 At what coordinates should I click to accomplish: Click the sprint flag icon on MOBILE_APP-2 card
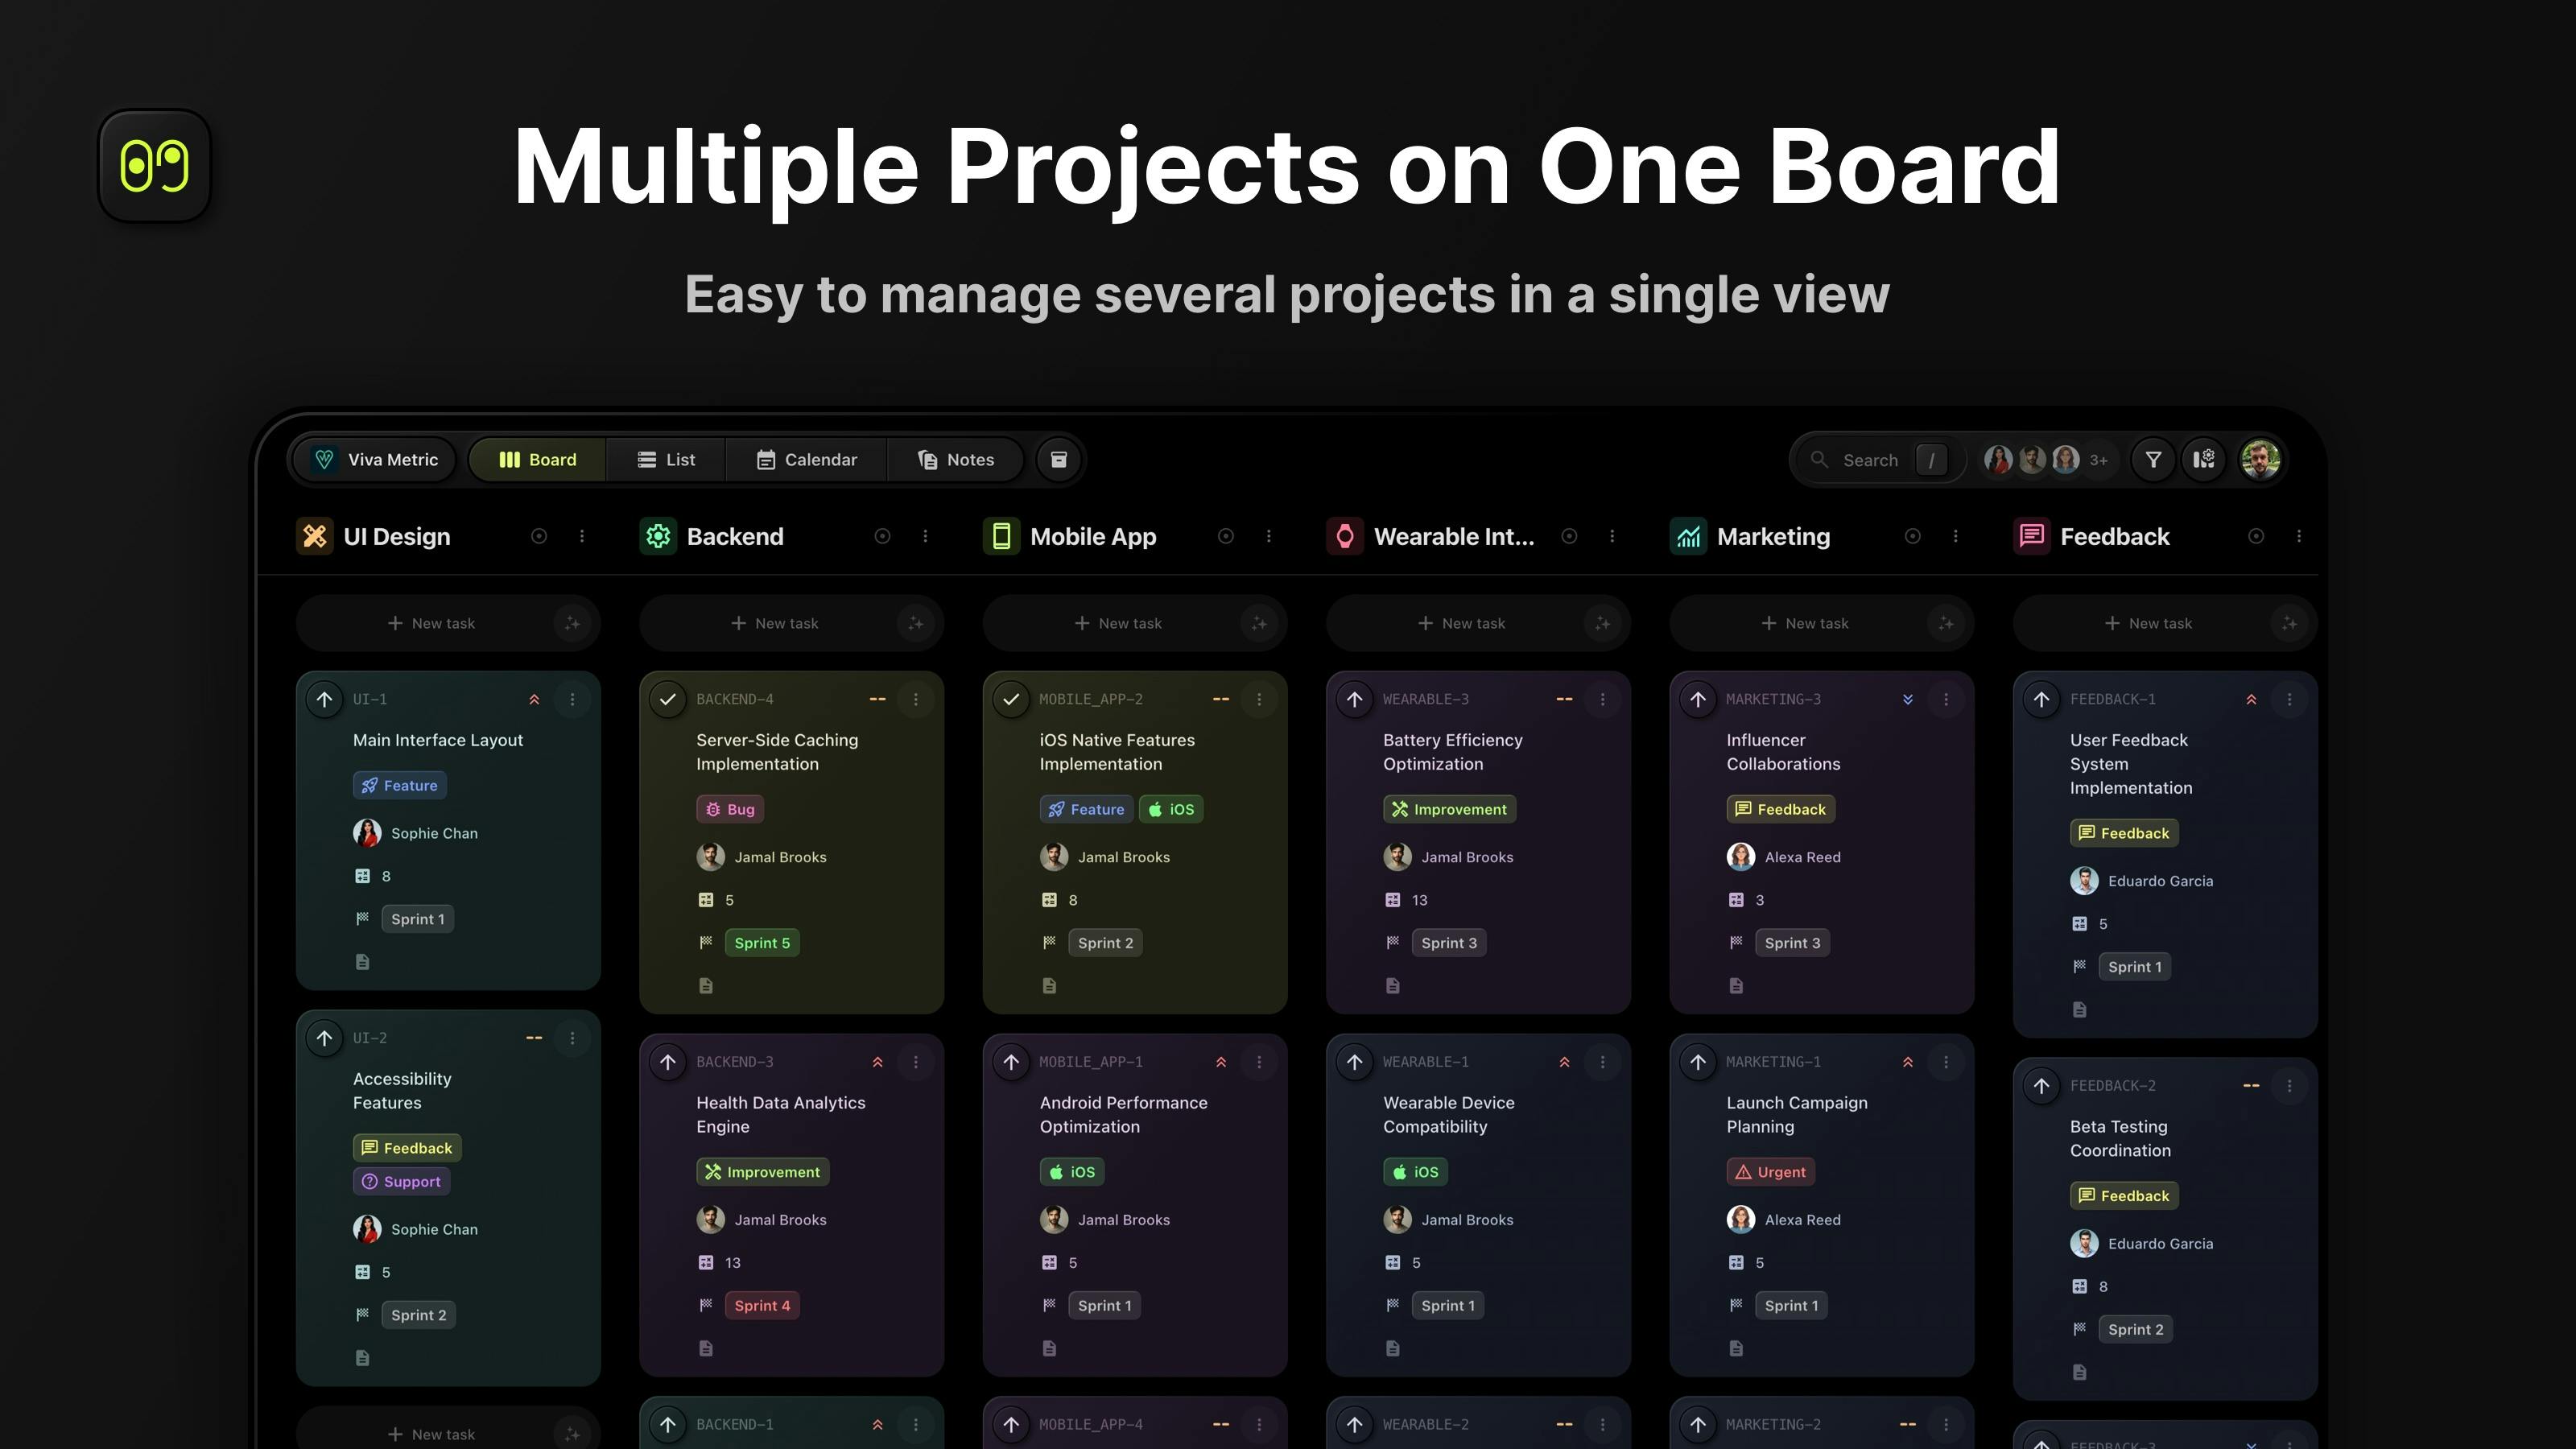coord(1049,943)
